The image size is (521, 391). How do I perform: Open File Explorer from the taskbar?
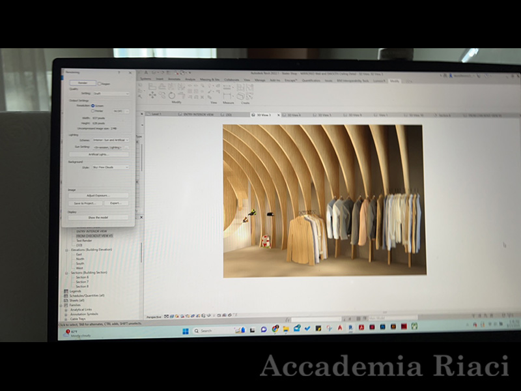[x=286, y=329]
